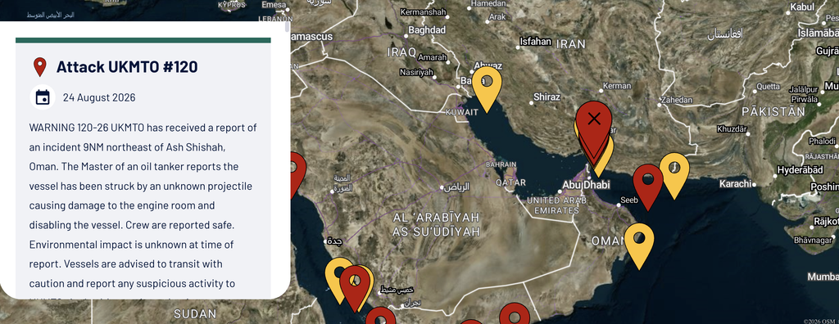
Task: Click the partially visible red marker at bottom center
Action: click(471, 322)
